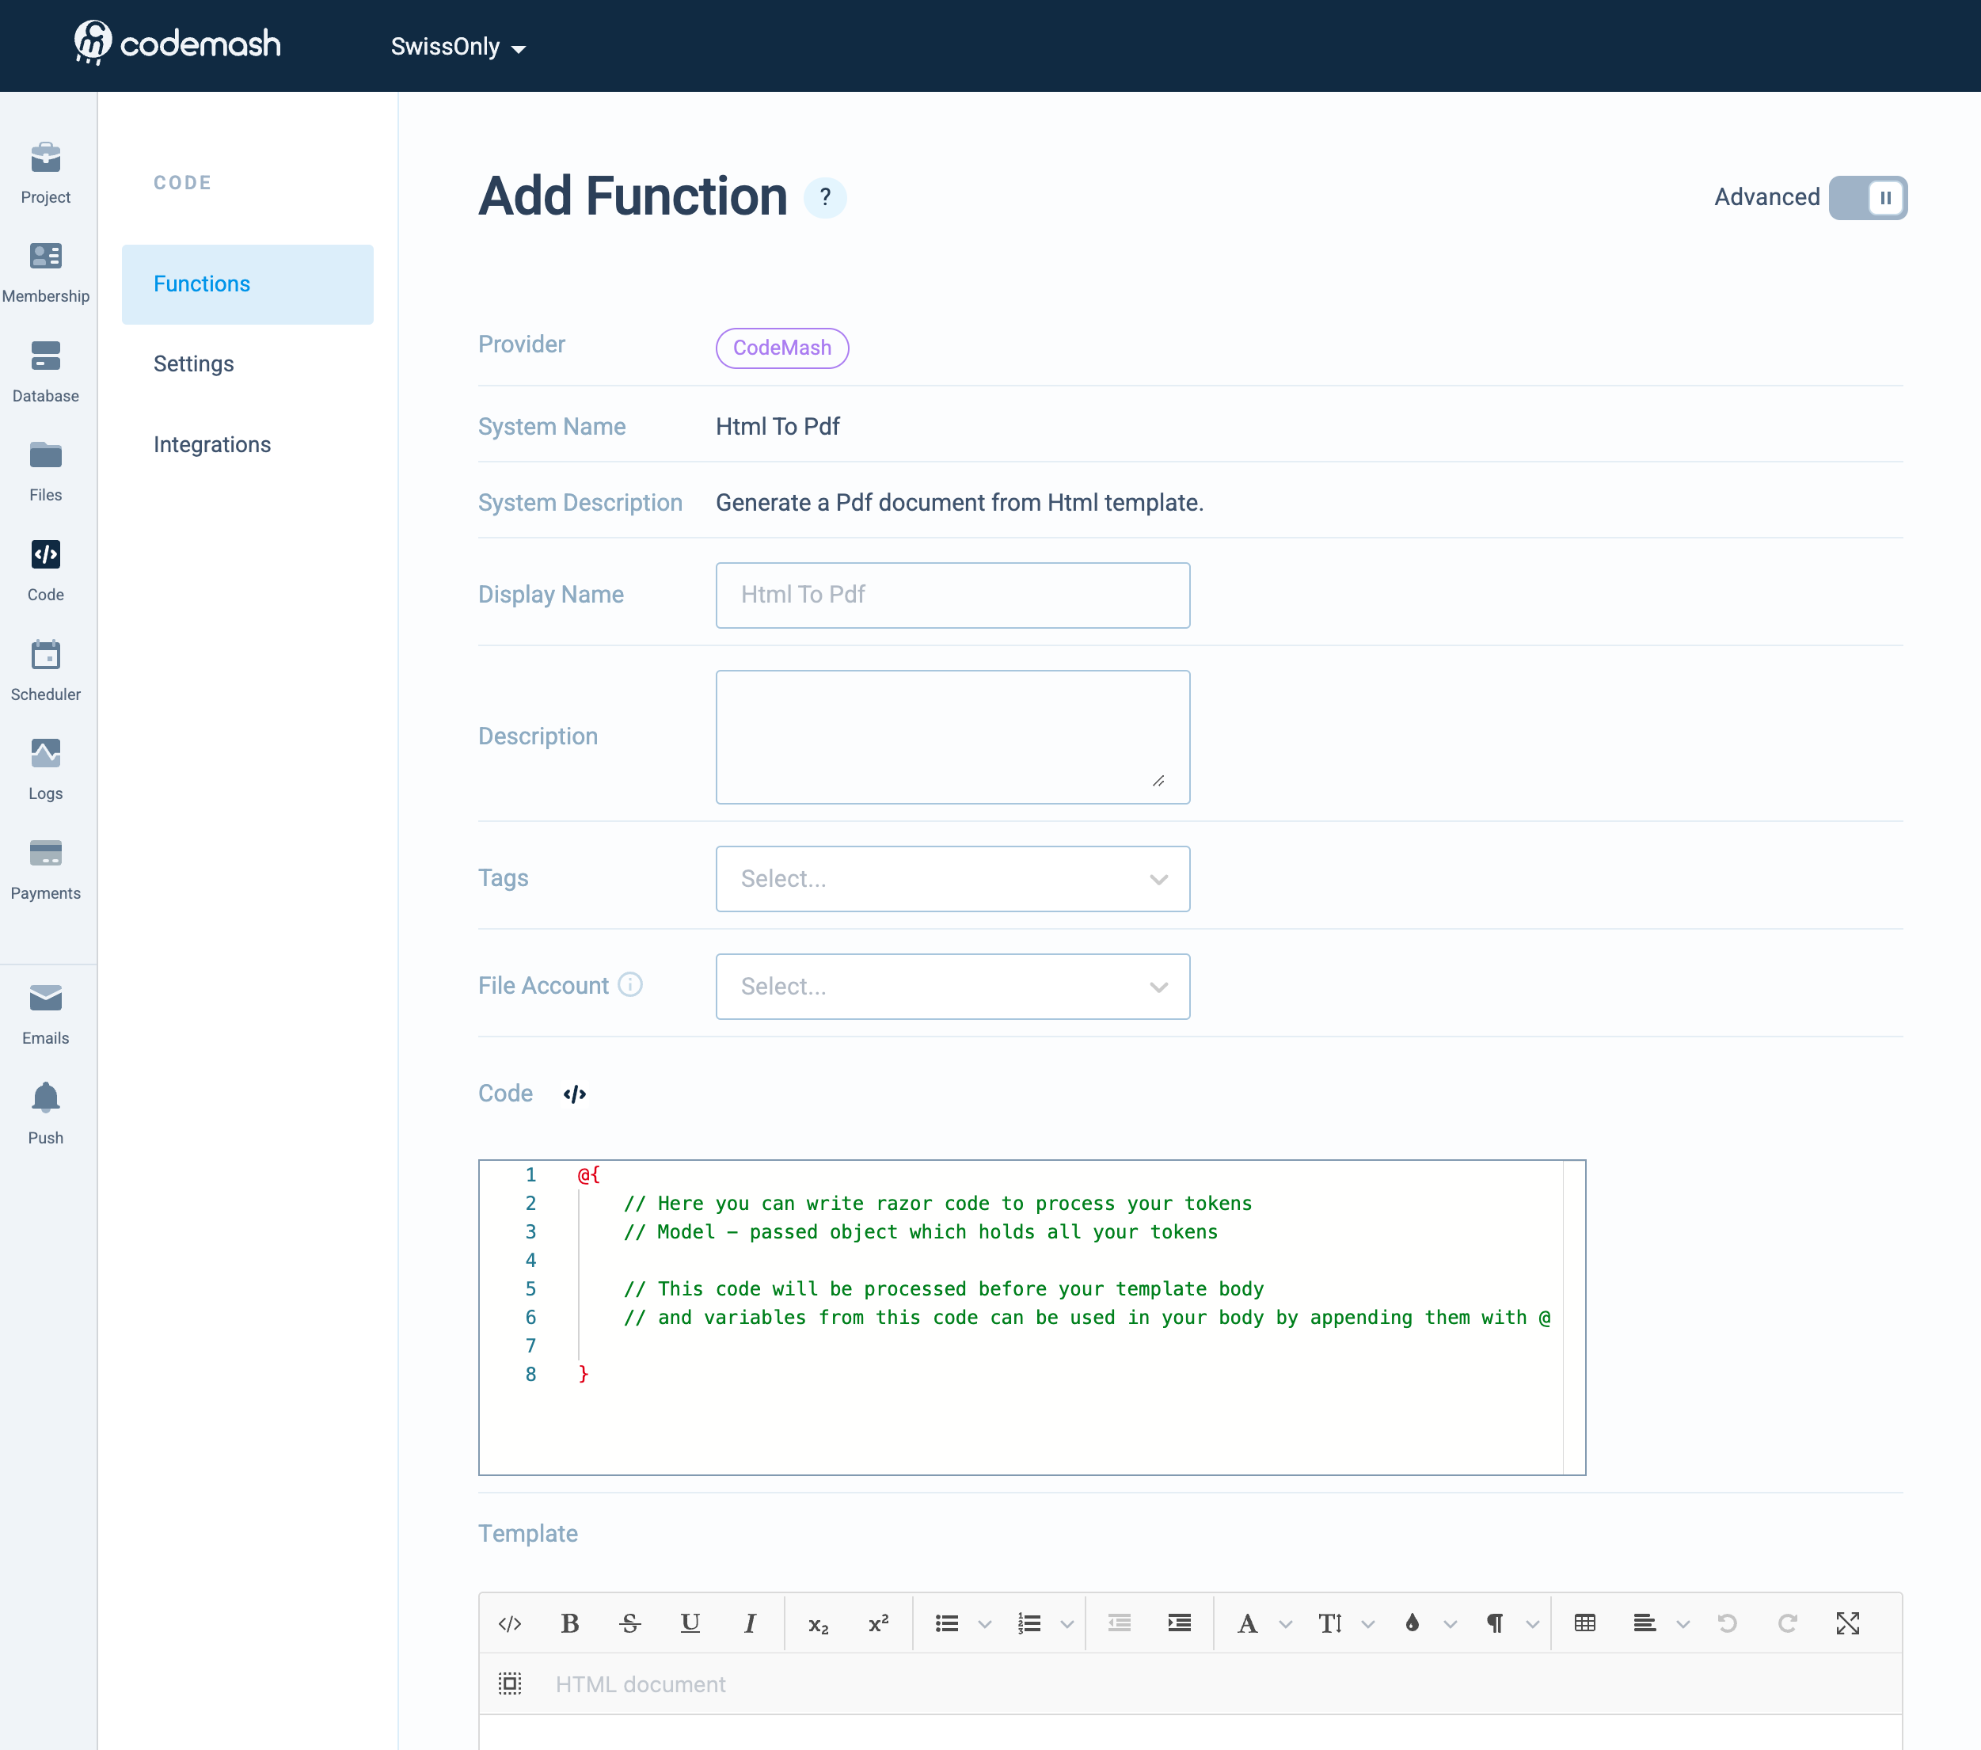Insert a table in the template
The width and height of the screenshot is (1981, 1750).
tap(1584, 1624)
